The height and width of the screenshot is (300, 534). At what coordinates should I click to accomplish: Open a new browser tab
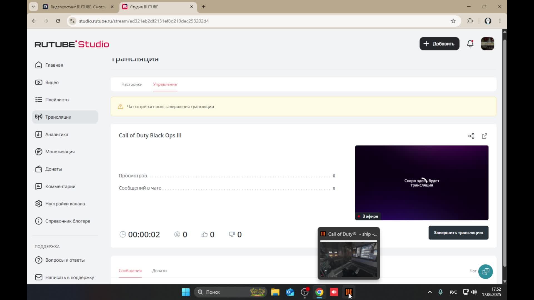click(x=204, y=7)
